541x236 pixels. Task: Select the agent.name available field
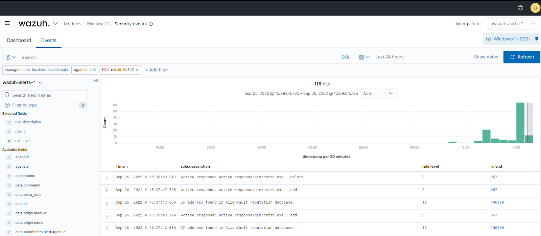pos(25,176)
